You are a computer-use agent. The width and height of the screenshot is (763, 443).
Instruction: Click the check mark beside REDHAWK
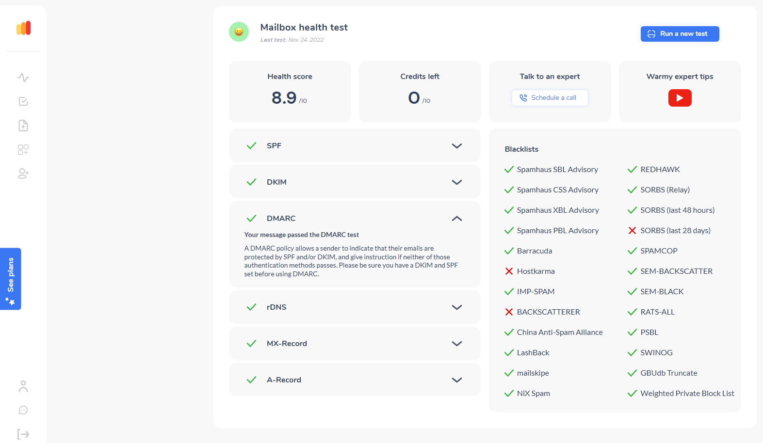point(632,169)
